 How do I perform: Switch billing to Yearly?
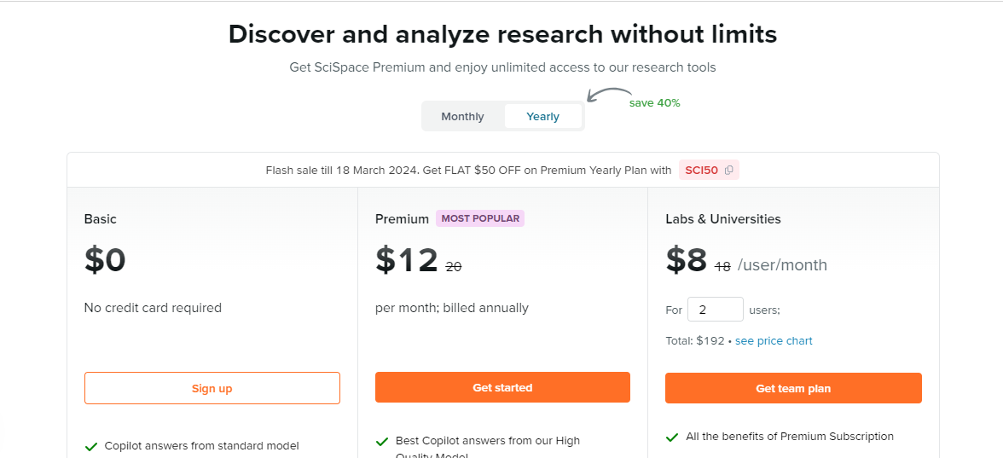pos(542,116)
